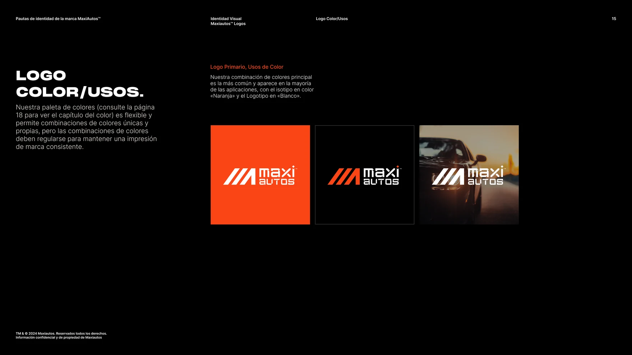
Task: Click header label 'Logo Color/Usos'
Action: click(332, 19)
